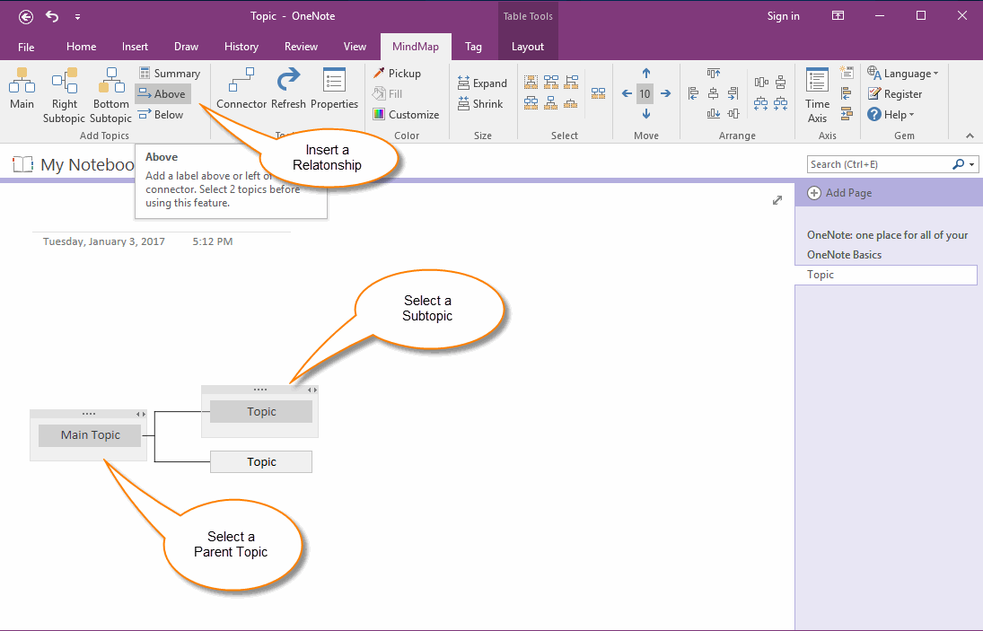Insert a Summary topic
The image size is (983, 631).
(x=170, y=74)
